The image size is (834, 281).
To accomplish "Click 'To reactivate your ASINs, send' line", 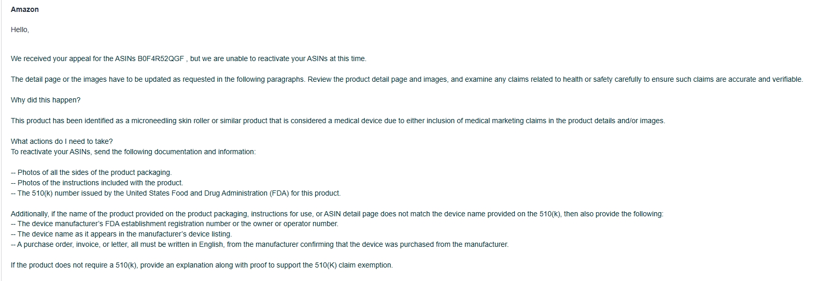I will pos(133,152).
